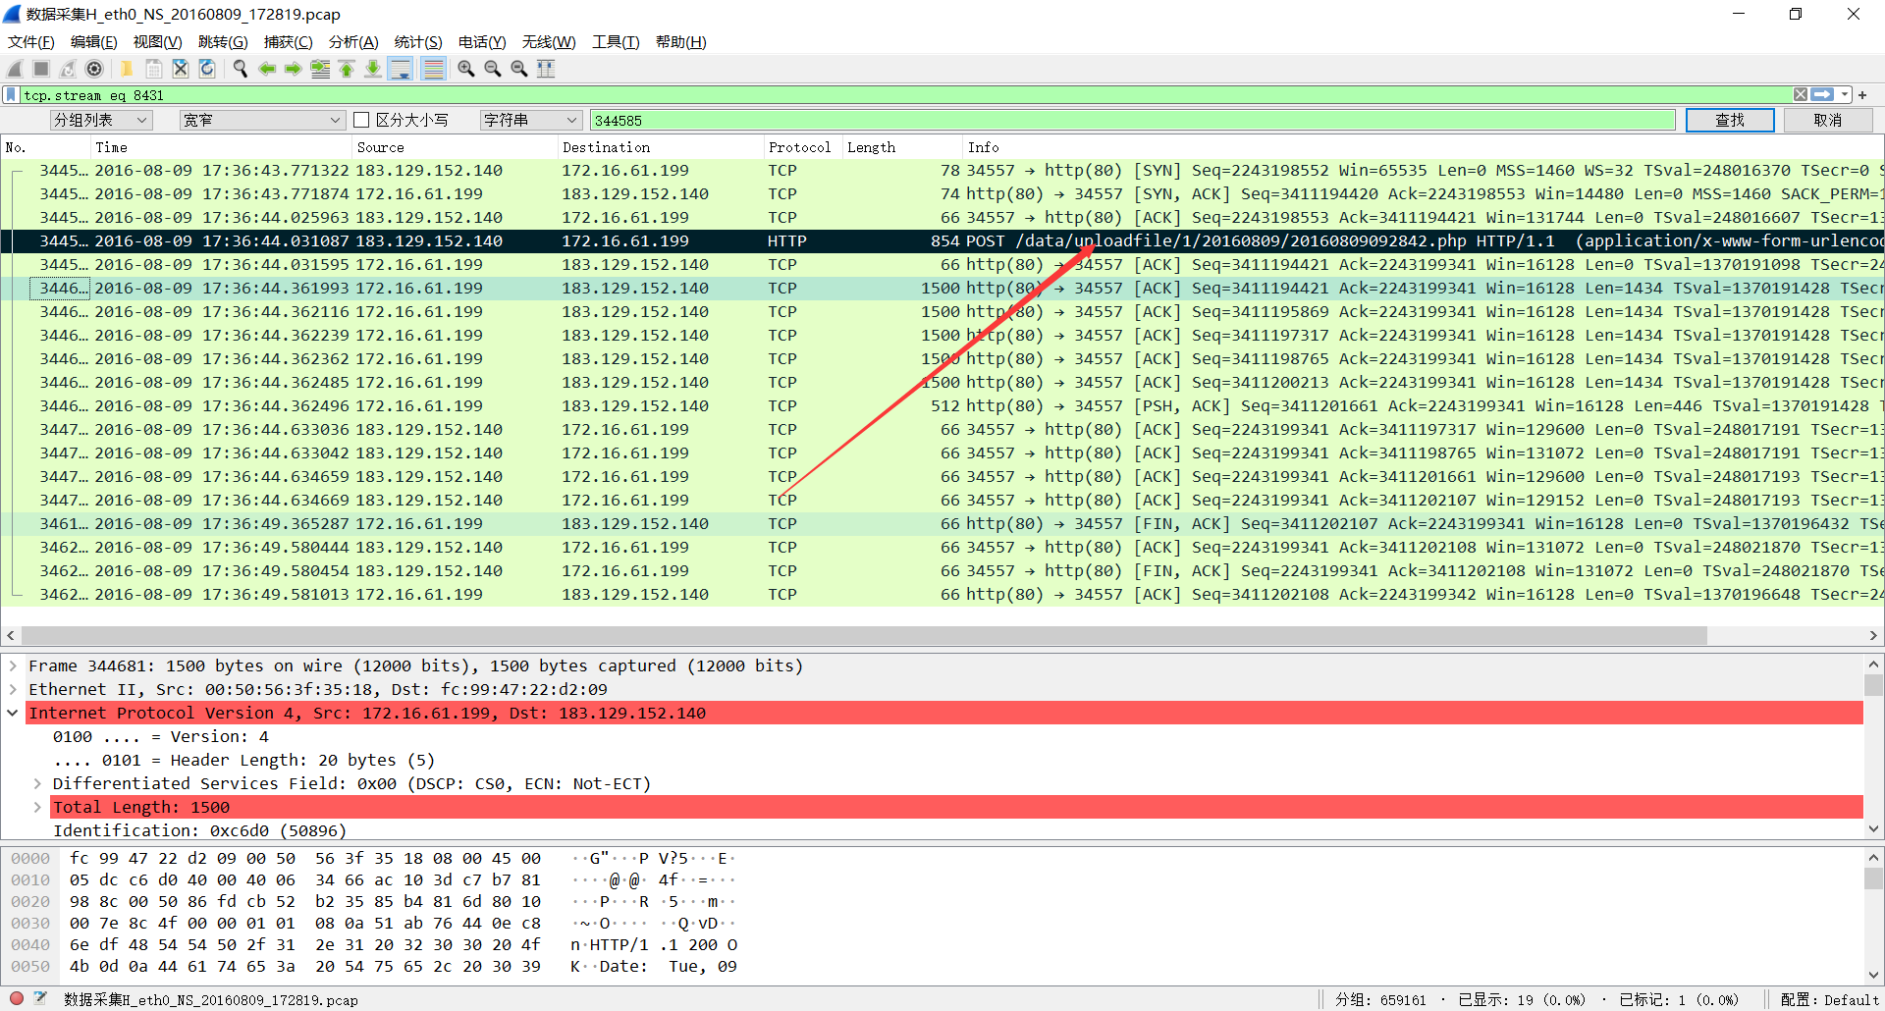Toggle the 区分大小写 case-sensitive checkbox
The height and width of the screenshot is (1011, 1885).
(361, 120)
